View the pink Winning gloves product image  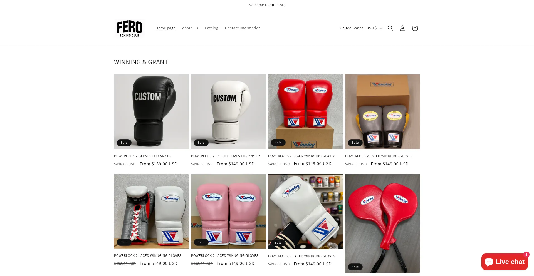coord(228,212)
